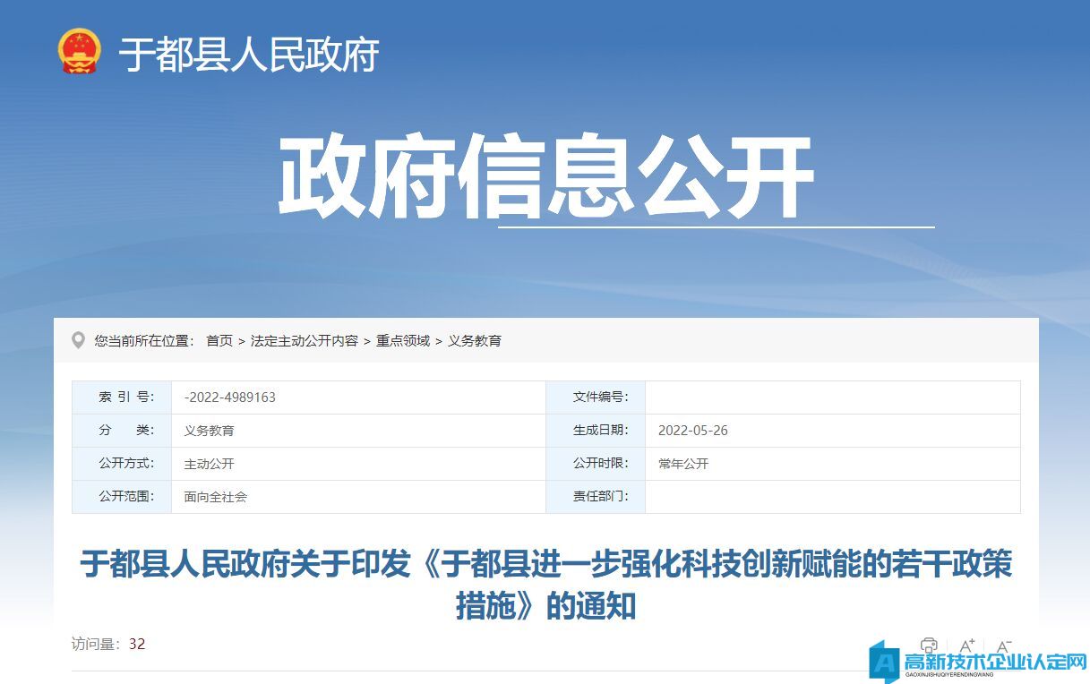Click the blue A logo of watermark
The height and width of the screenshot is (684, 1090).
(883, 663)
